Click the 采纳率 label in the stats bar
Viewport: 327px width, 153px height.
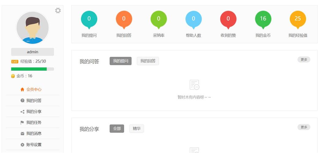(x=159, y=36)
